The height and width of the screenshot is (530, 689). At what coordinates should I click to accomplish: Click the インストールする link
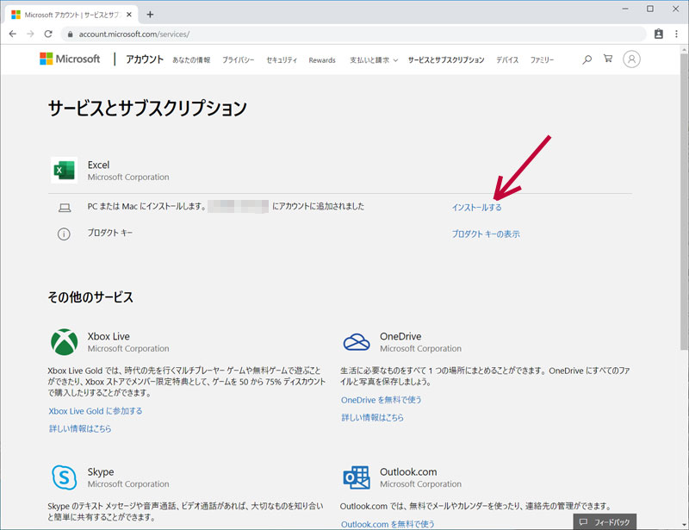477,208
